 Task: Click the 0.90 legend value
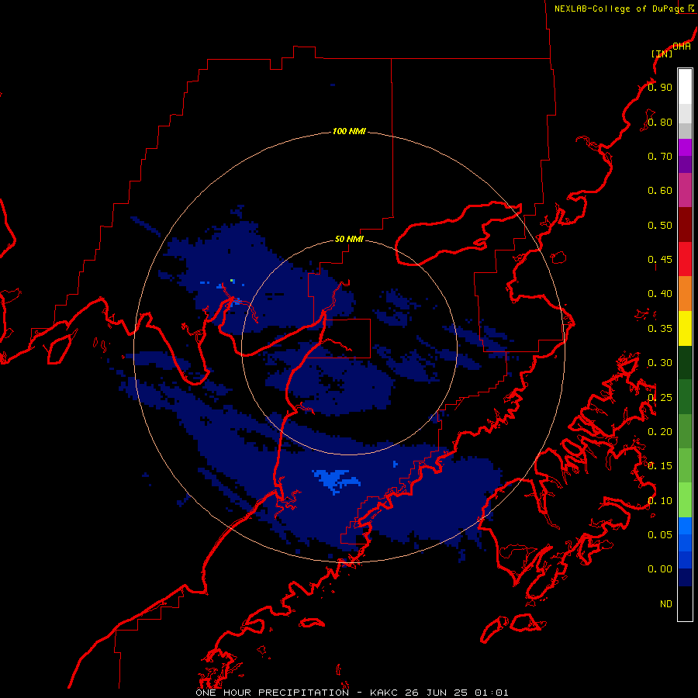coord(660,87)
